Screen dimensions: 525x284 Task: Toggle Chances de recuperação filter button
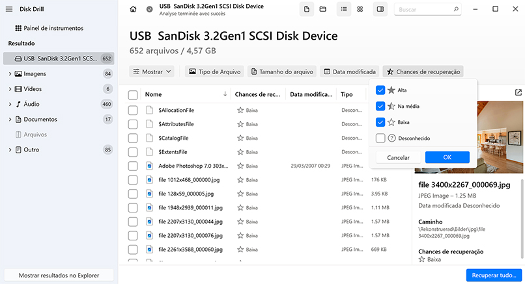[x=423, y=71]
